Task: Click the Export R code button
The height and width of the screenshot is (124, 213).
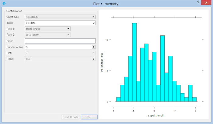Action: pyautogui.click(x=70, y=117)
